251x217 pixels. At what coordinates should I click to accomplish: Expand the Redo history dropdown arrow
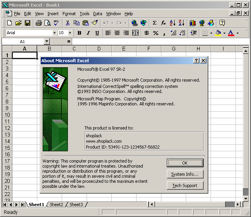tap(126, 23)
